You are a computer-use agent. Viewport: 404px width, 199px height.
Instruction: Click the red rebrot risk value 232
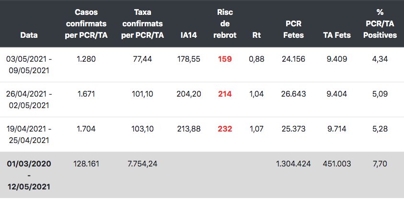(225, 129)
